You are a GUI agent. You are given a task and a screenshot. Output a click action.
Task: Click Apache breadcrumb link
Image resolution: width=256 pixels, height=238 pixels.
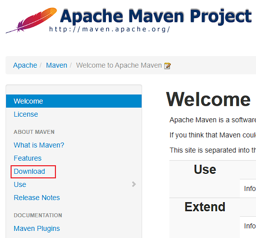click(x=25, y=65)
